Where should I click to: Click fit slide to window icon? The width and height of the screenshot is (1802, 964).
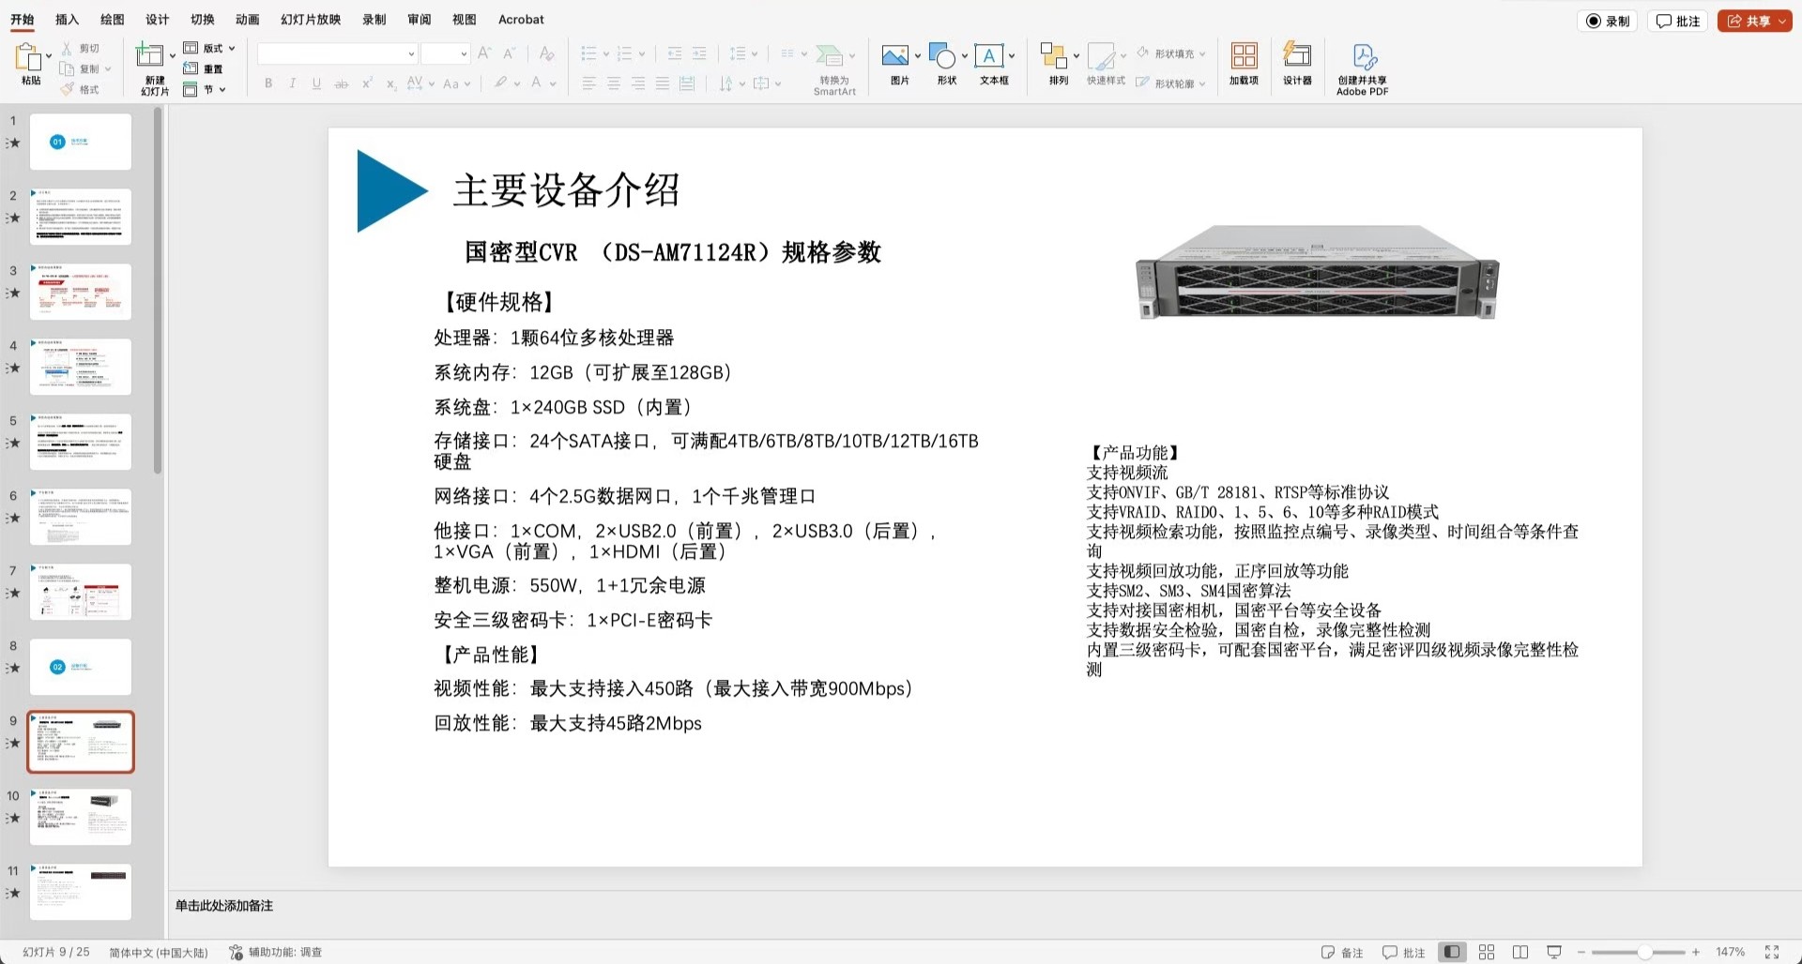pos(1771,952)
